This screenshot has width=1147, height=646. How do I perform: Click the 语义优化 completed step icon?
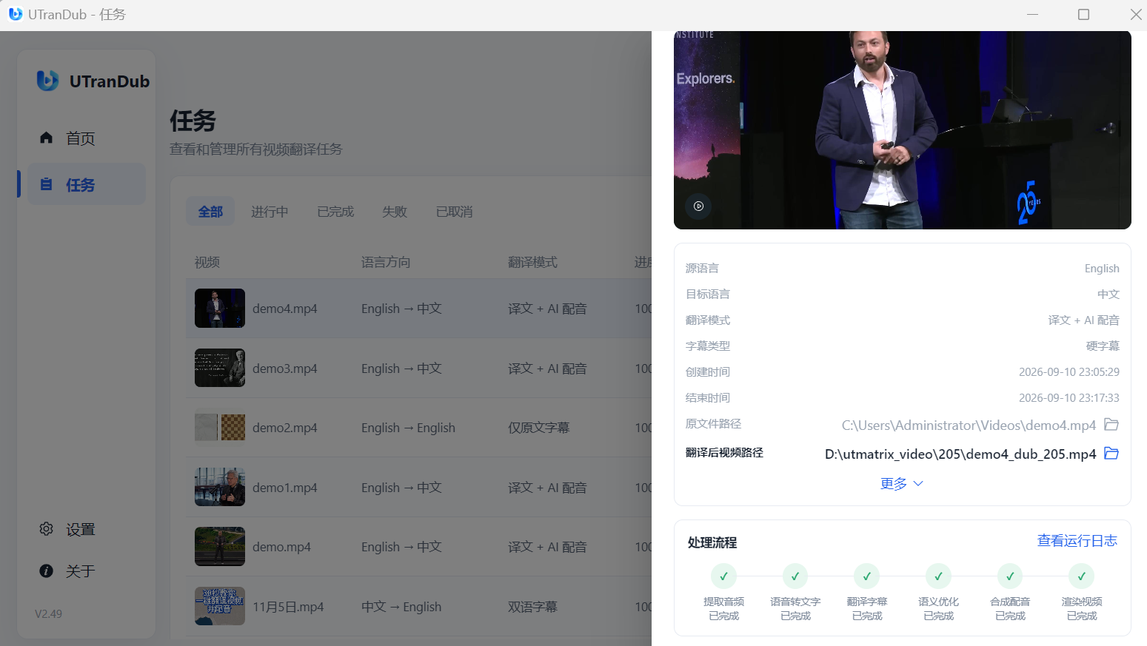tap(938, 576)
